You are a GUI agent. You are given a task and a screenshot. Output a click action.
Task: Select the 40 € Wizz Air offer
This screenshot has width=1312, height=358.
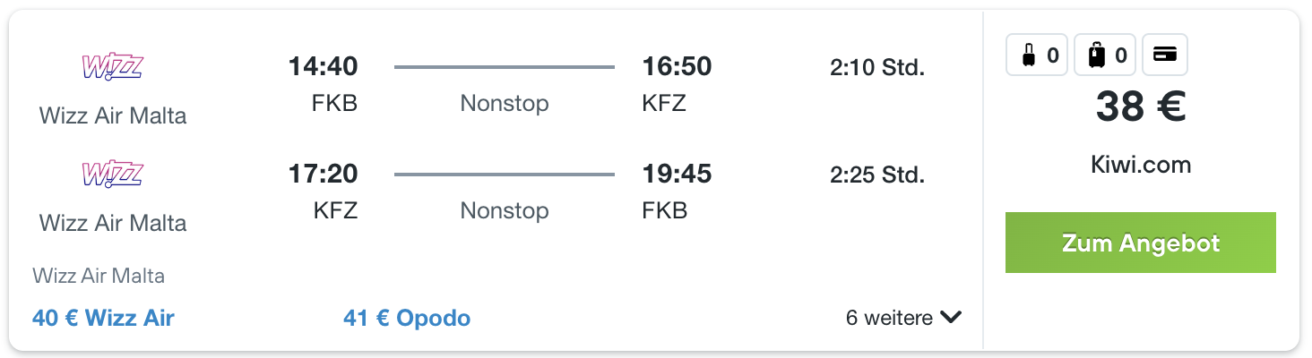tap(103, 318)
